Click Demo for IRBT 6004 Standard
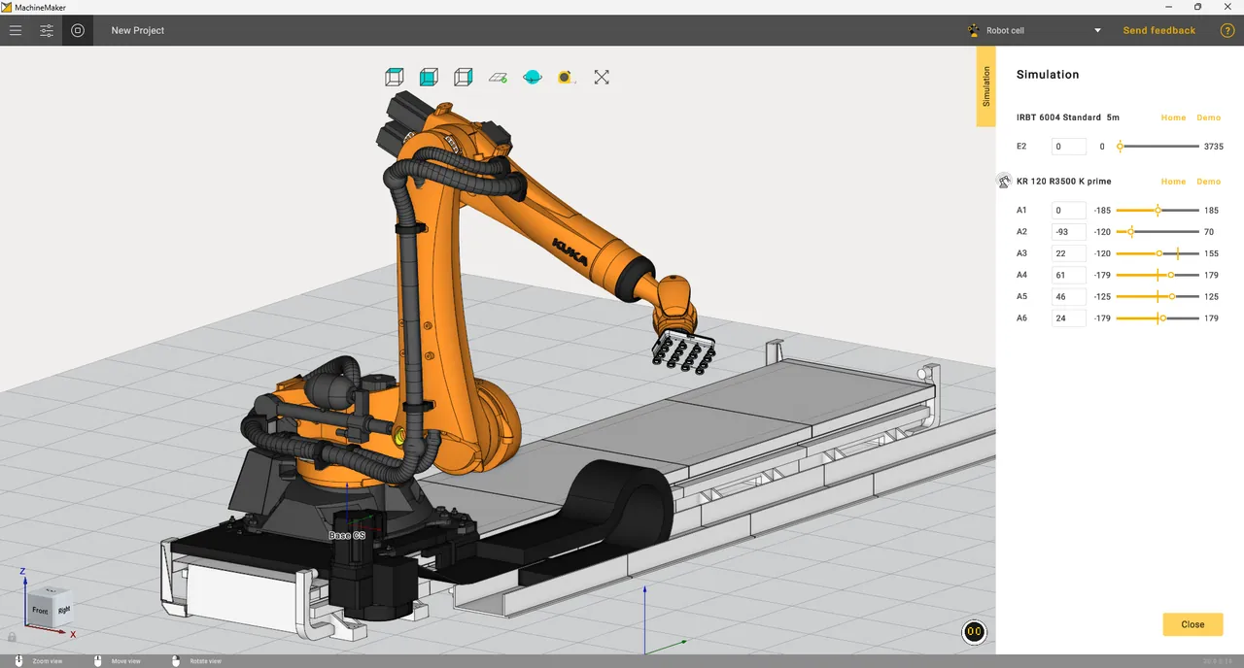 tap(1208, 117)
